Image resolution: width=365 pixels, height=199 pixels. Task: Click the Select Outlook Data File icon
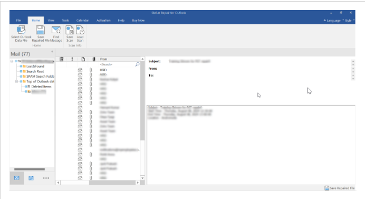coord(21,30)
